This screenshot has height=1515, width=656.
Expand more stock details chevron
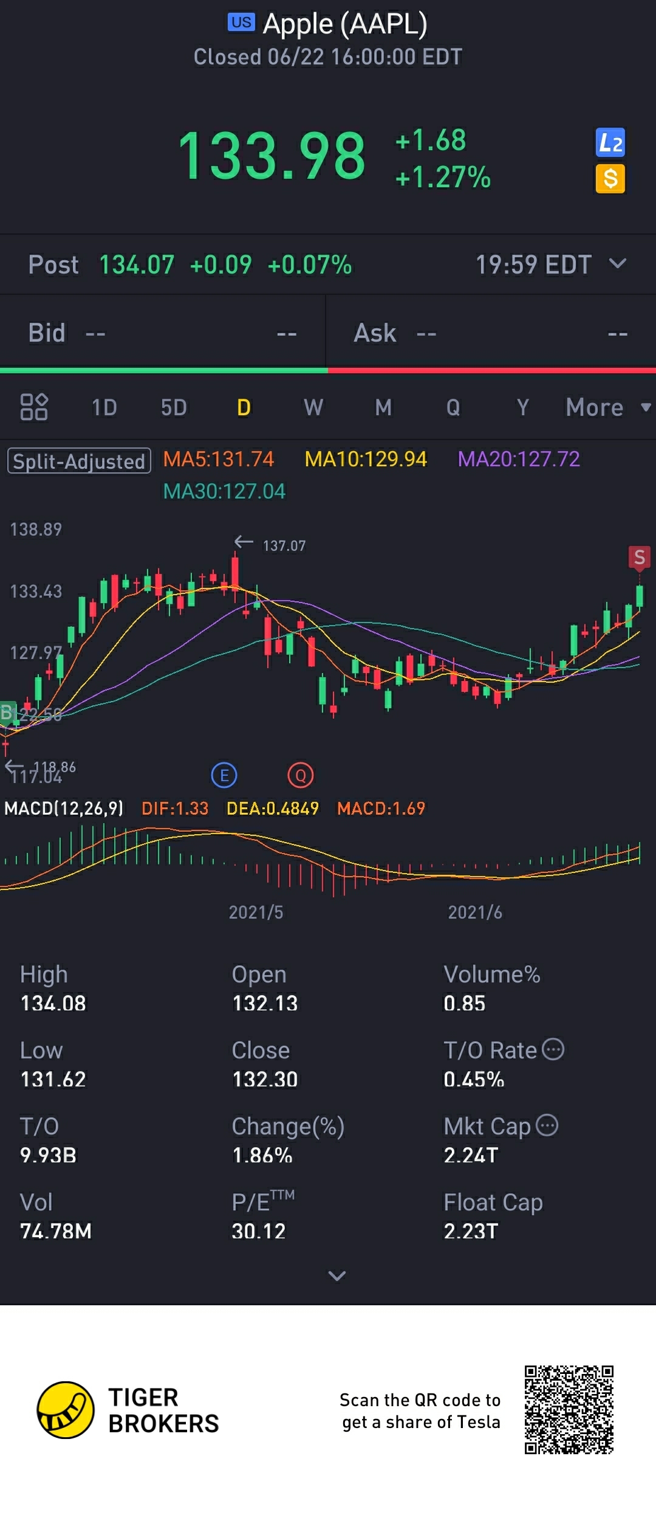point(337,1275)
